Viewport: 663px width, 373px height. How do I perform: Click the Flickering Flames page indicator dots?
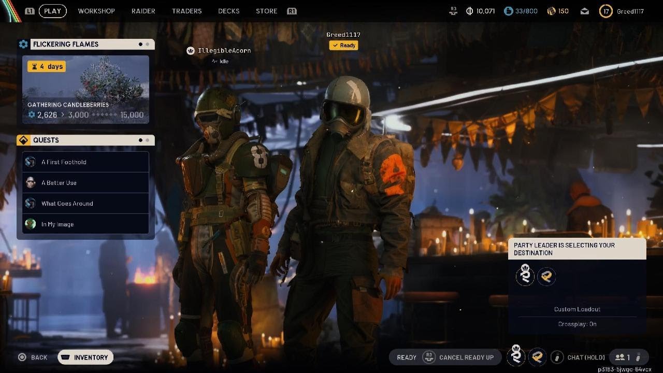click(x=144, y=44)
